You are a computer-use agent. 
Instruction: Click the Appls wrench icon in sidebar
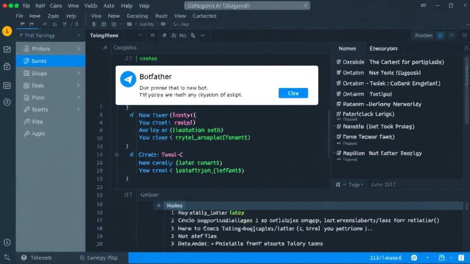click(27, 133)
